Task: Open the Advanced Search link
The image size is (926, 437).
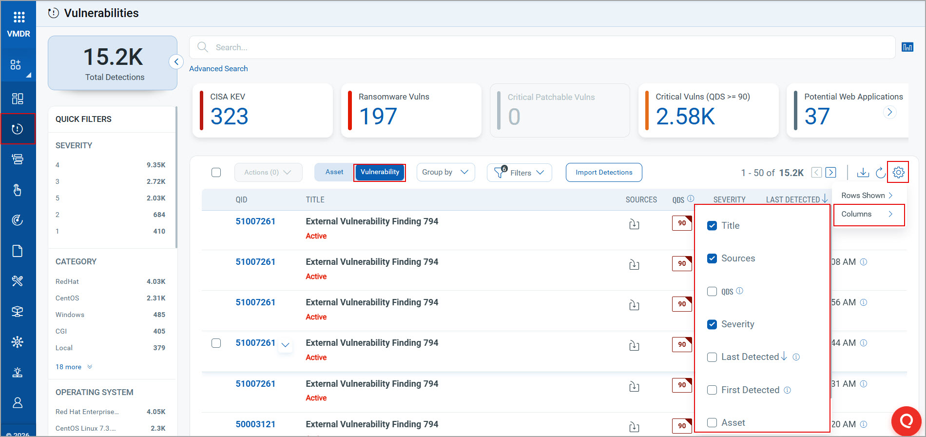Action: 218,69
